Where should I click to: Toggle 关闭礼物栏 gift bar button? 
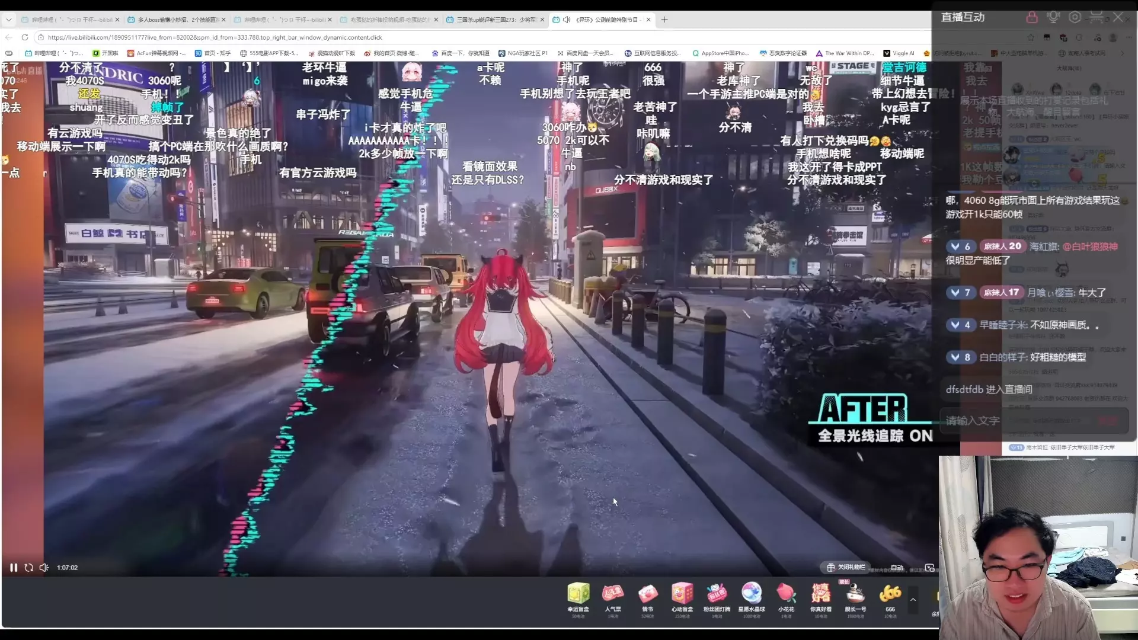click(846, 567)
